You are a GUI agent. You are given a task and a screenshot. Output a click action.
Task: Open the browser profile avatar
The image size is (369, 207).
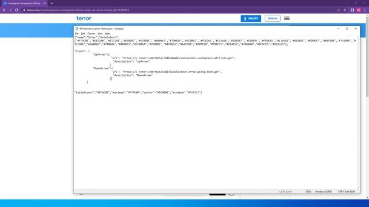tap(359, 10)
